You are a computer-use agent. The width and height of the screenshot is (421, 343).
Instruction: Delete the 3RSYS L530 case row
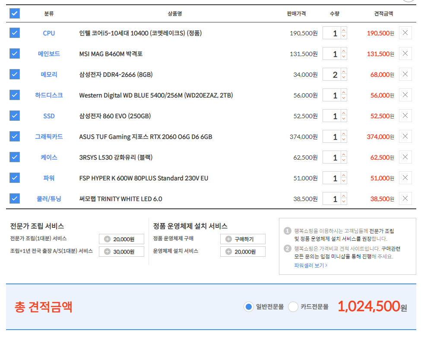tap(405, 157)
